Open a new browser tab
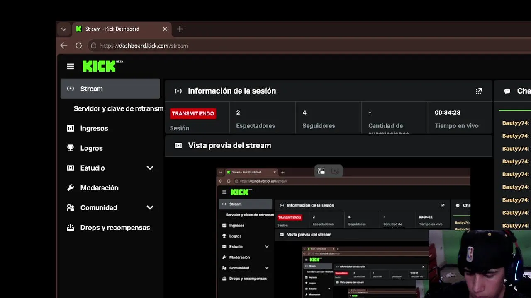This screenshot has height=298, width=531. pyautogui.click(x=180, y=29)
